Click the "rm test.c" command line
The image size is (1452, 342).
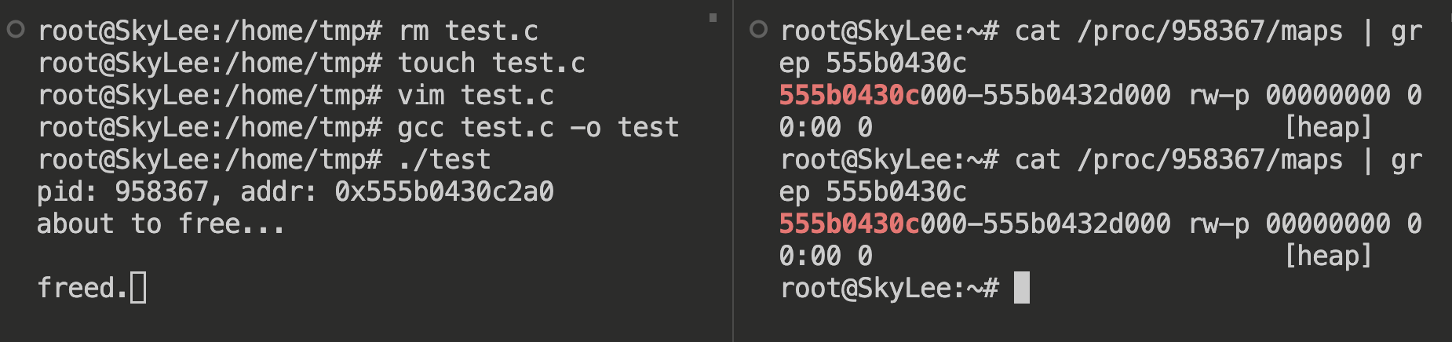click(468, 31)
